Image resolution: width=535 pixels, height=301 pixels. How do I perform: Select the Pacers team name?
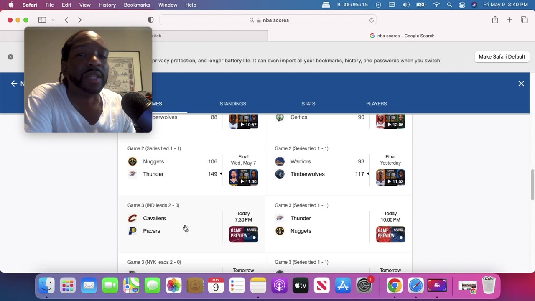(151, 231)
